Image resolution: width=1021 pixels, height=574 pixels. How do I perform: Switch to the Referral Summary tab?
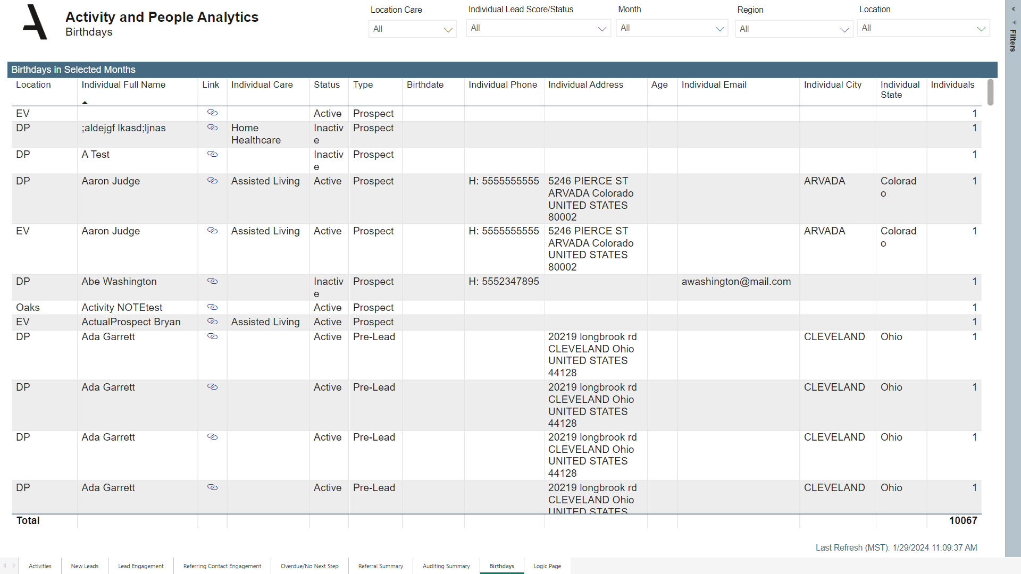(x=381, y=566)
